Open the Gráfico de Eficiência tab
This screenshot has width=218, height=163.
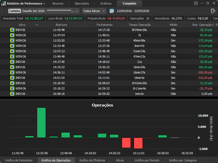coord(92,160)
